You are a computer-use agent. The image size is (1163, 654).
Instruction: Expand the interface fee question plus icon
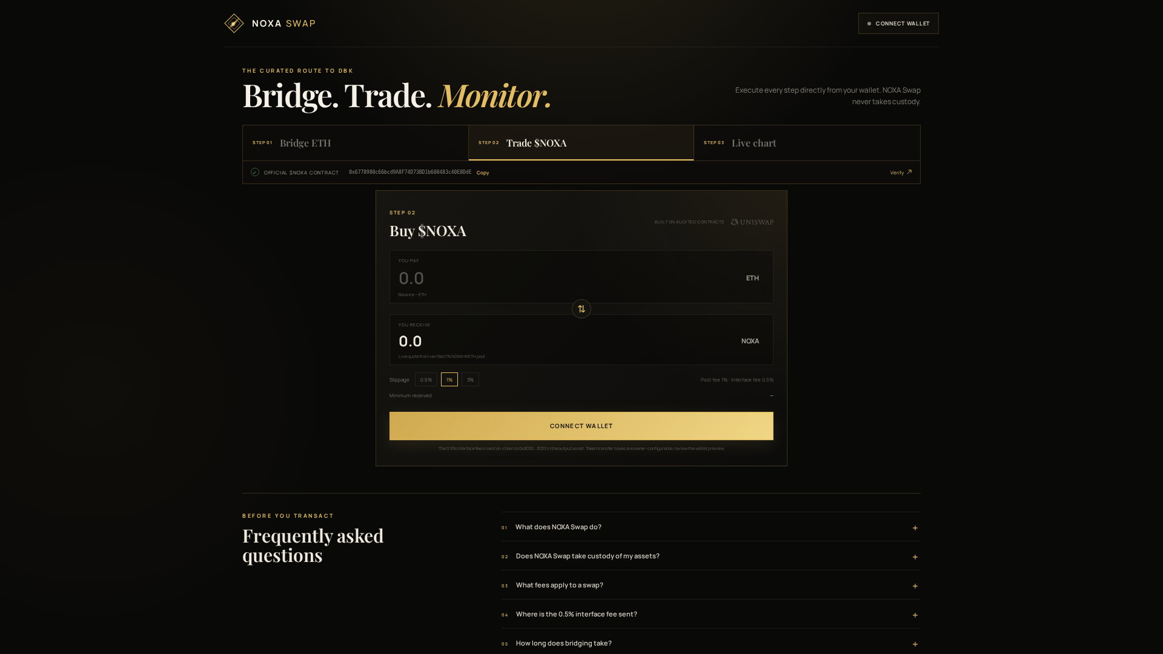point(915,615)
